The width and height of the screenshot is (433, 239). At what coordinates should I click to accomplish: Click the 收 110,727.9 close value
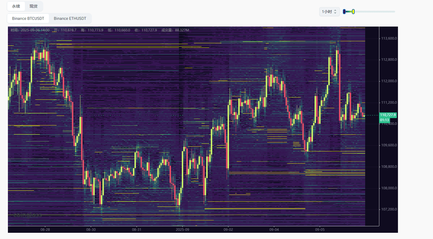(146, 30)
